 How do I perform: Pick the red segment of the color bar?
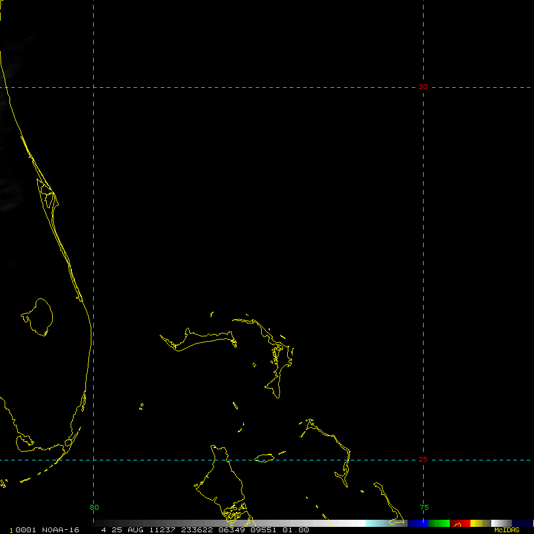click(460, 523)
